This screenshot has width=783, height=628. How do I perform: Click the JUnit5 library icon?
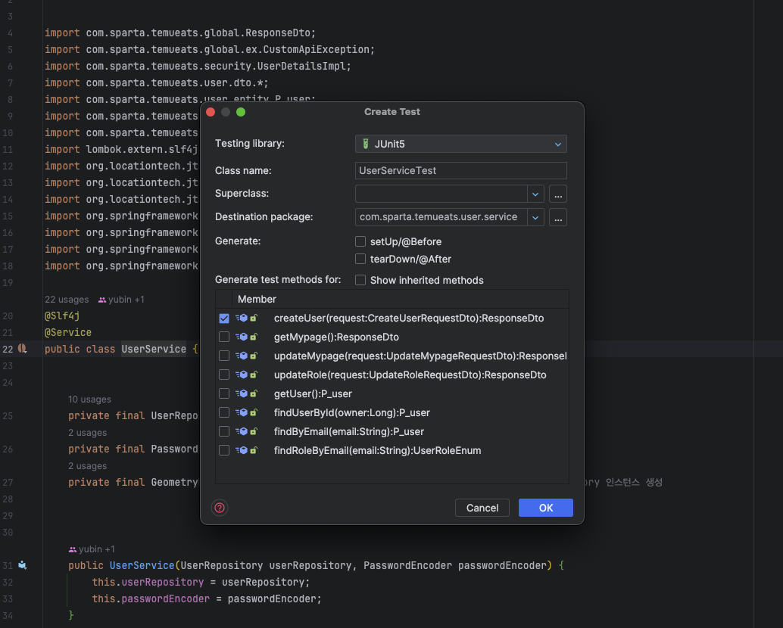point(366,144)
